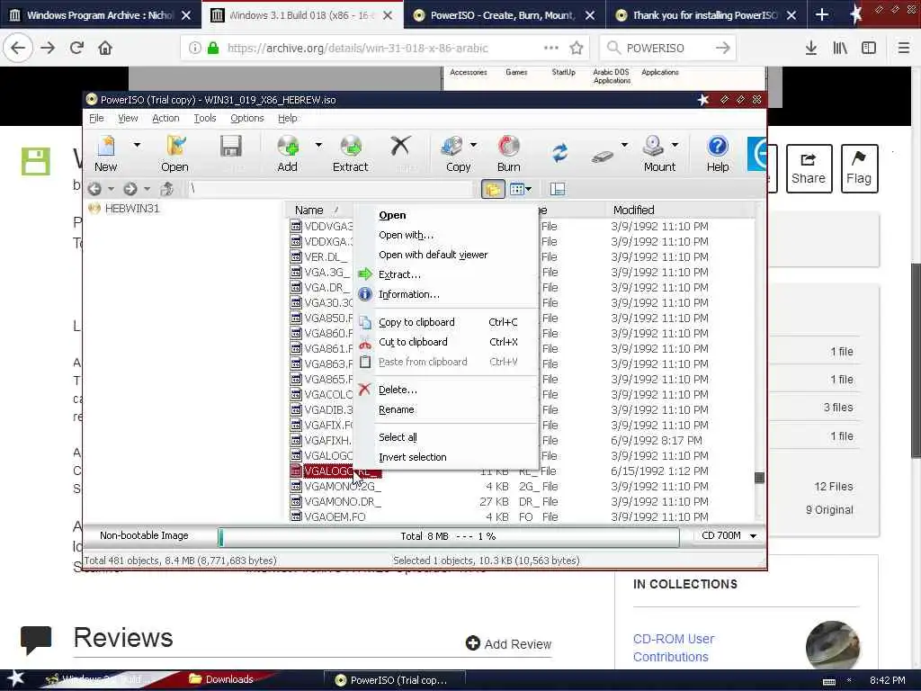Click the USB drive toolbar icon
Image resolution: width=921 pixels, height=691 pixels.
point(603,156)
